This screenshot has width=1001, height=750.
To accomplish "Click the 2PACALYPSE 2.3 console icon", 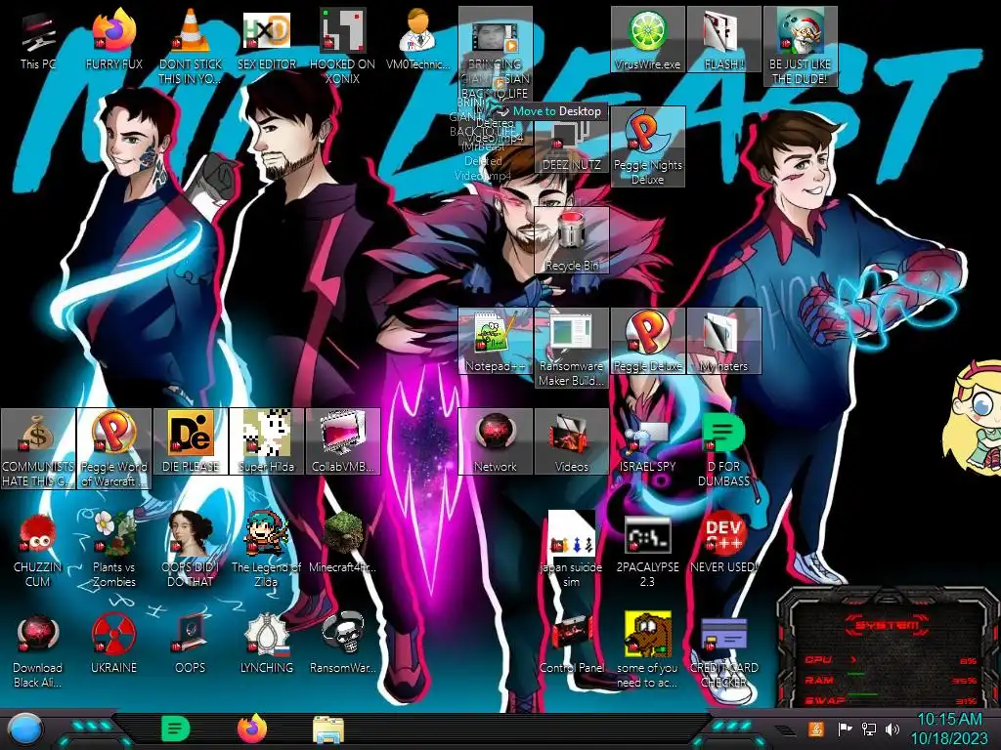I will tap(647, 549).
